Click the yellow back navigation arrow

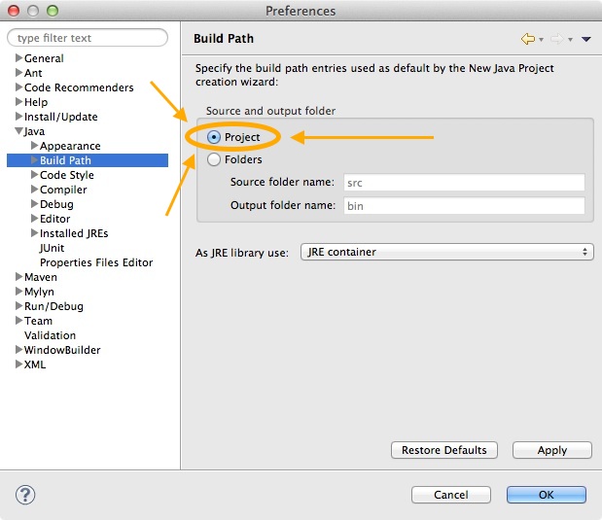[528, 39]
